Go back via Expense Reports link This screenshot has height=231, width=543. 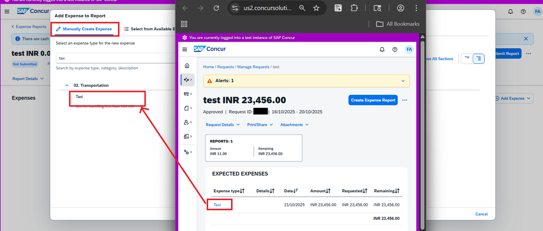29,27
